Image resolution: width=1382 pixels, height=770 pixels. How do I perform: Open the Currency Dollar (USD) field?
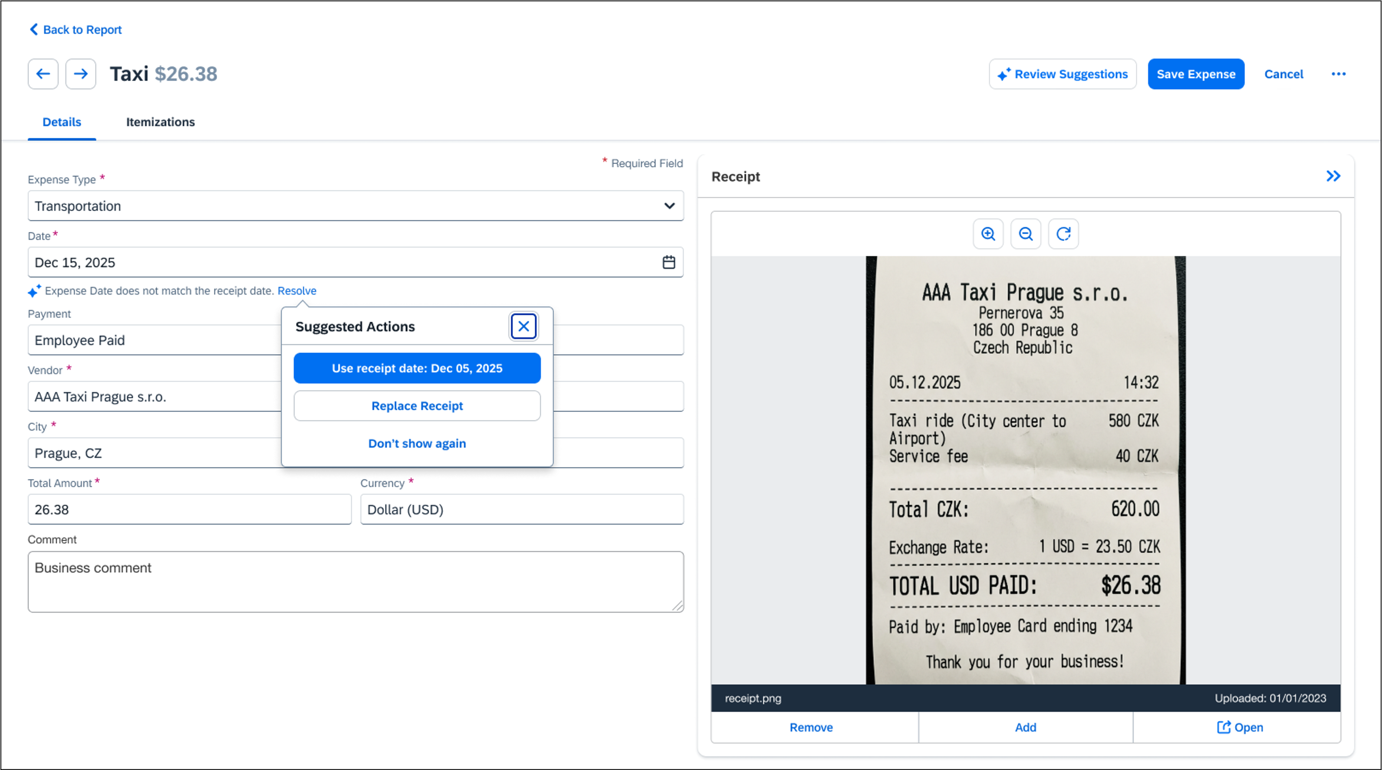[x=521, y=509]
